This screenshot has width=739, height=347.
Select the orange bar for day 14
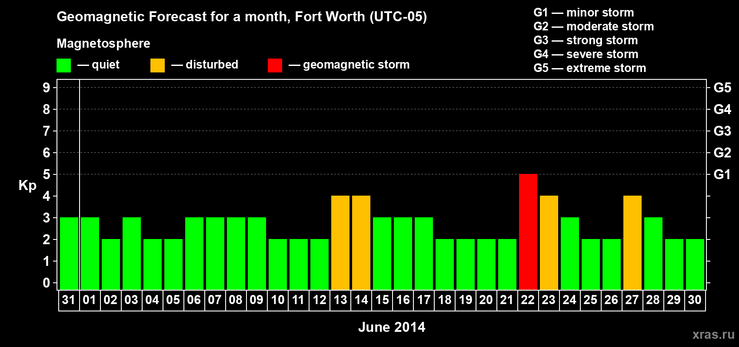(361, 242)
